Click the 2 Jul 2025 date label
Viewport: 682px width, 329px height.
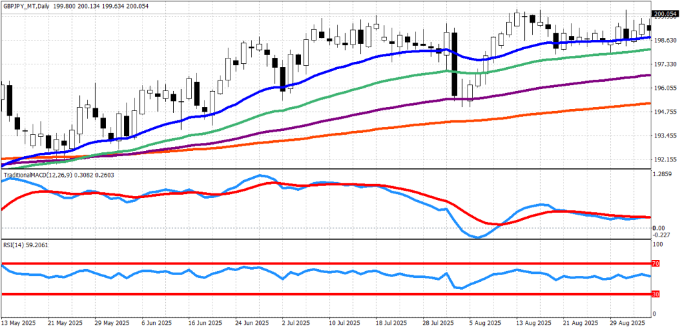[294, 322]
